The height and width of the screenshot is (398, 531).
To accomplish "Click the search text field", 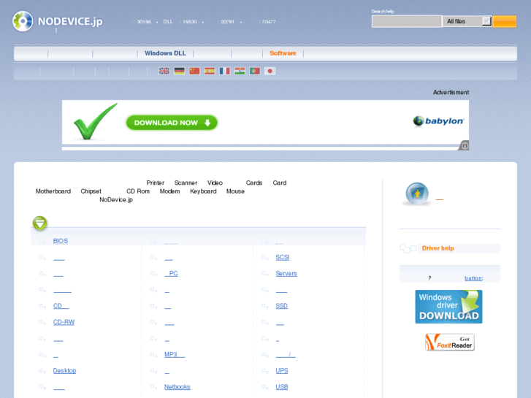I will click(407, 21).
